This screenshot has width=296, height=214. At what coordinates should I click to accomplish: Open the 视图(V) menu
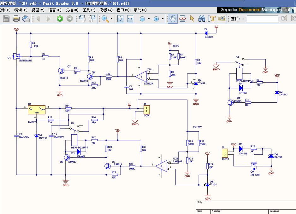(x=38, y=10)
